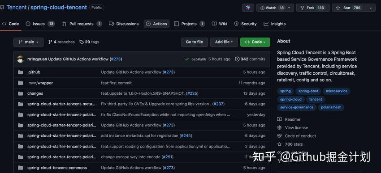Open the .github folder

pos(34,72)
